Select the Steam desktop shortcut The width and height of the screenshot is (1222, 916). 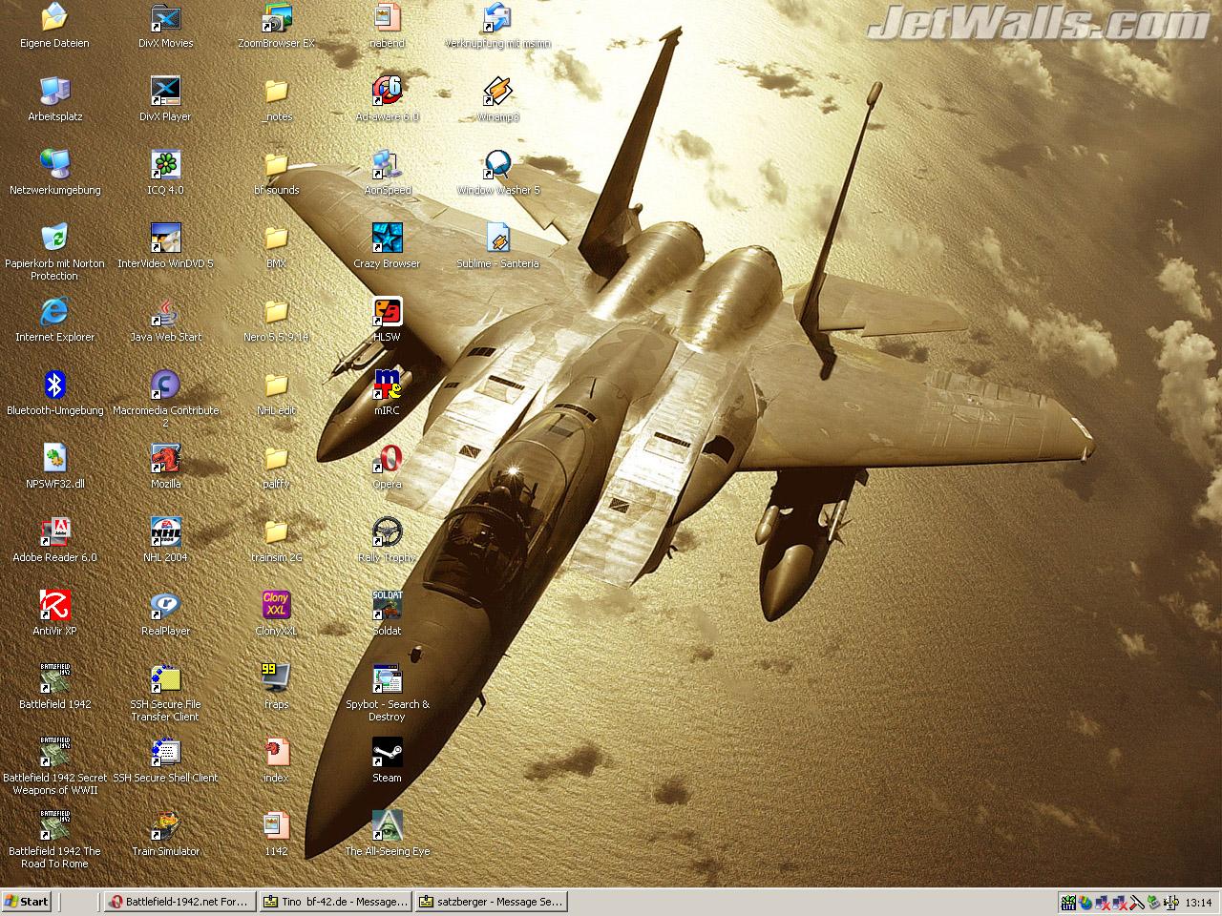[387, 753]
